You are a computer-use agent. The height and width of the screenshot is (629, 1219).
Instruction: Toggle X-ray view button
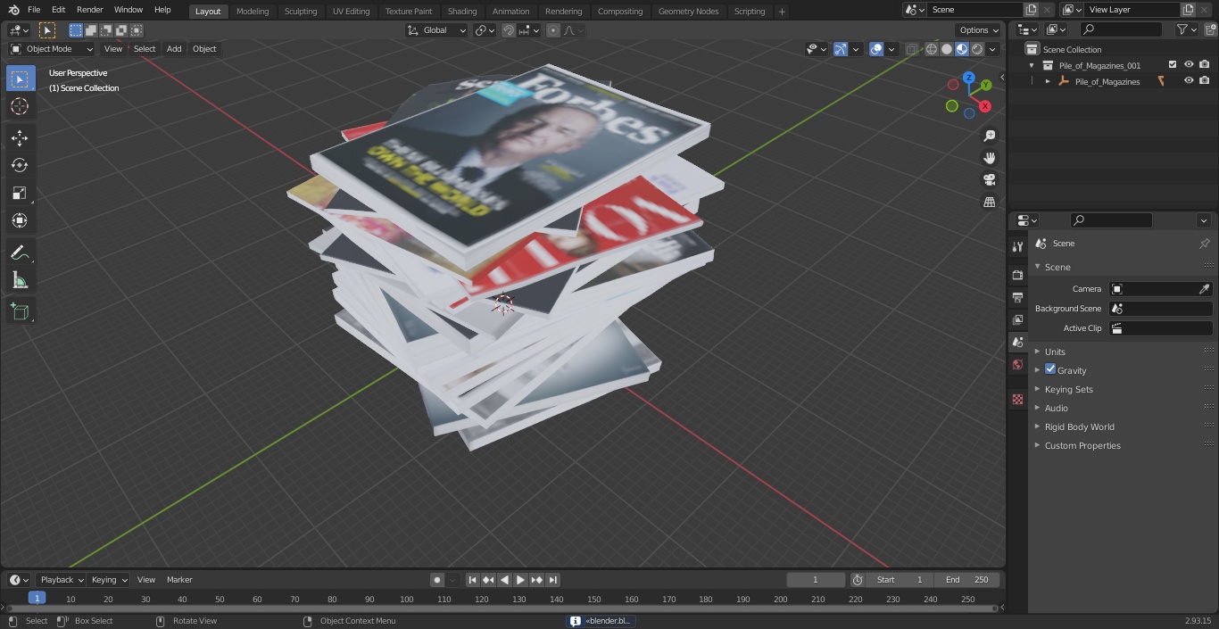[911, 49]
